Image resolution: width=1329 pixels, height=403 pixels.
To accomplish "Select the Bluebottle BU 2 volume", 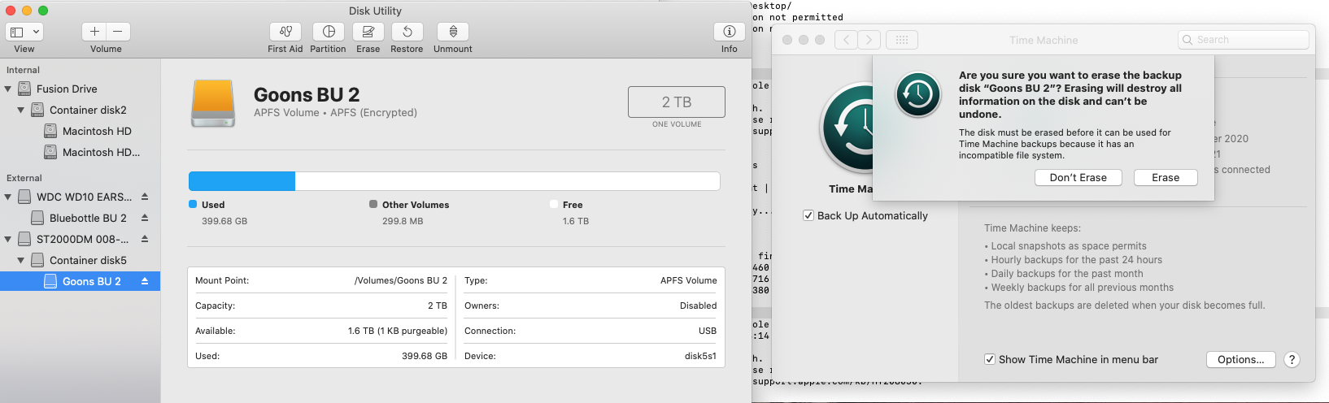I will (80, 219).
